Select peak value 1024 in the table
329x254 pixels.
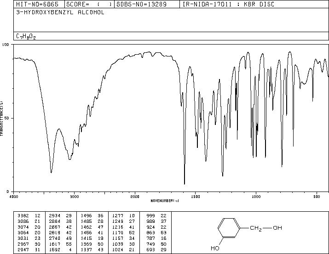(x=118, y=250)
